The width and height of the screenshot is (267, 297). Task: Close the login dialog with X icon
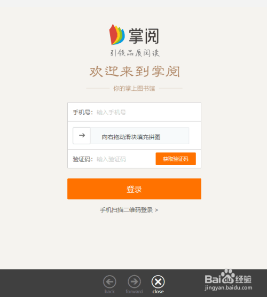(158, 282)
